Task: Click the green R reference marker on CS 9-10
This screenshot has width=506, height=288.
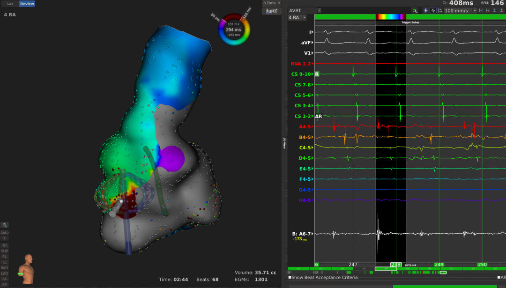Action: tap(317, 74)
